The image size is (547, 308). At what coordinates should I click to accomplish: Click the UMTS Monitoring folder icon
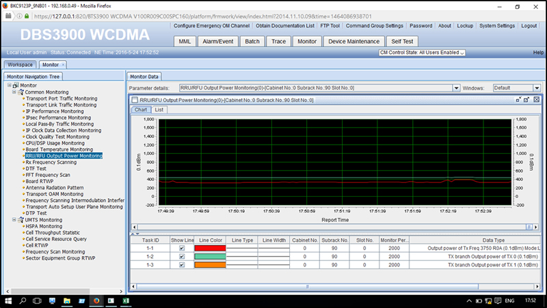tap(21, 220)
